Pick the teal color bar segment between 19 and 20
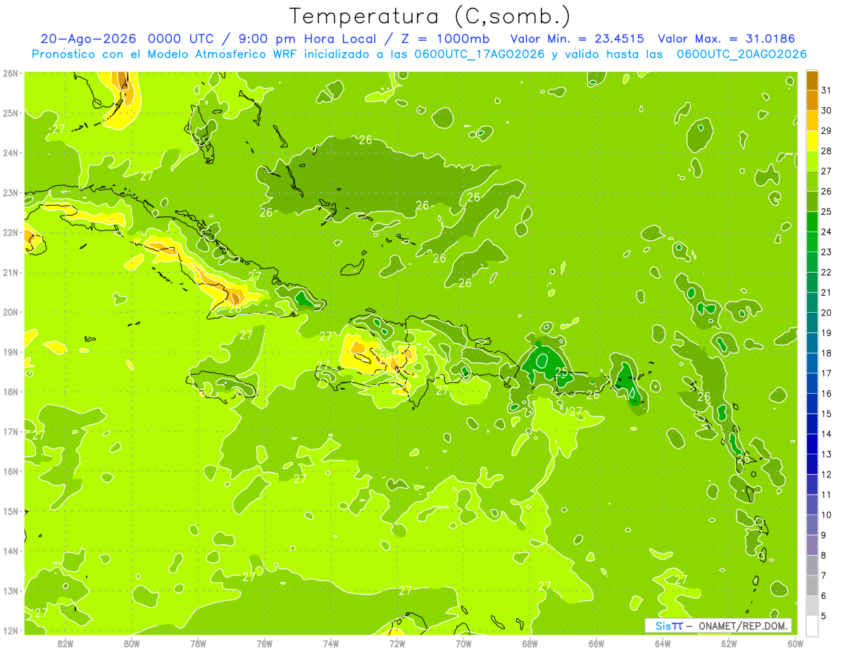845x653 pixels. pyautogui.click(x=812, y=323)
